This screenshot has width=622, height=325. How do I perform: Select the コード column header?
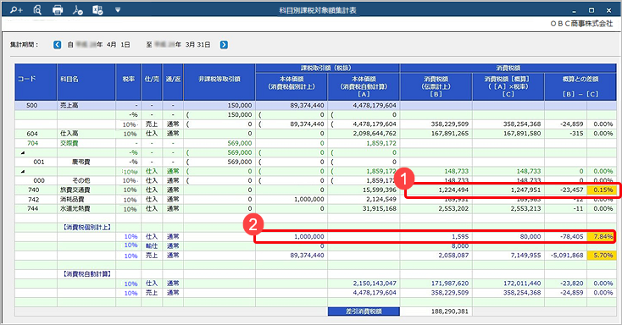(x=36, y=82)
